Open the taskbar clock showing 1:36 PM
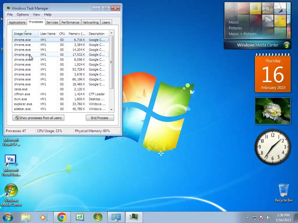The width and height of the screenshot is (298, 223). click(x=283, y=217)
